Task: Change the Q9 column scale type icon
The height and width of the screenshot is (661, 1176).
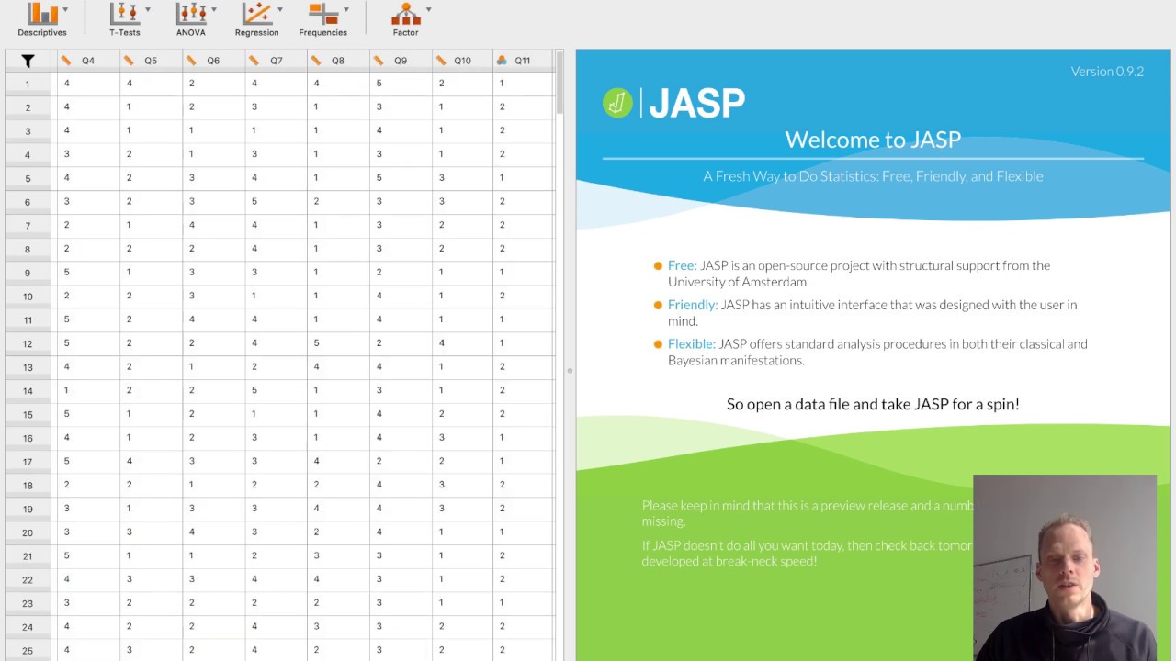Action: (379, 61)
